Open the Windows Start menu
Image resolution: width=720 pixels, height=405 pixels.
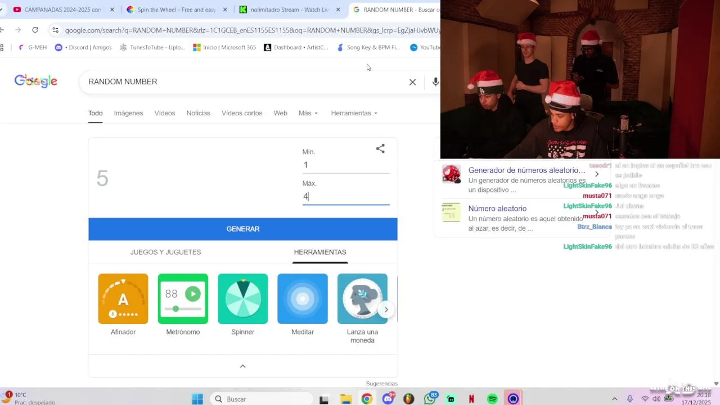pyautogui.click(x=197, y=399)
